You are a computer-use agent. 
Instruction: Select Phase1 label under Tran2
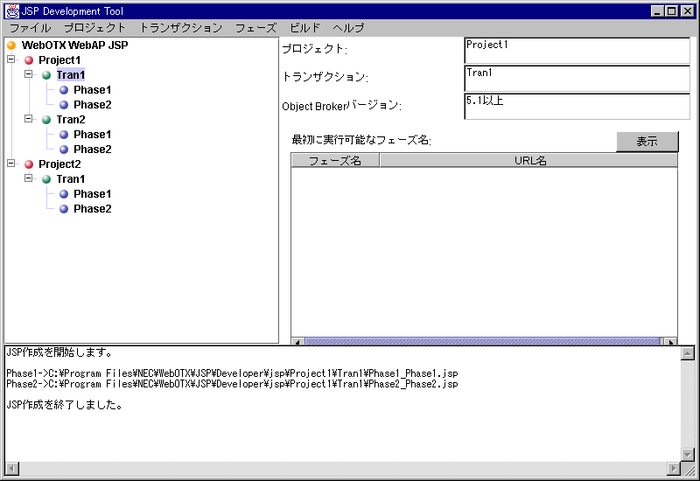coord(93,135)
